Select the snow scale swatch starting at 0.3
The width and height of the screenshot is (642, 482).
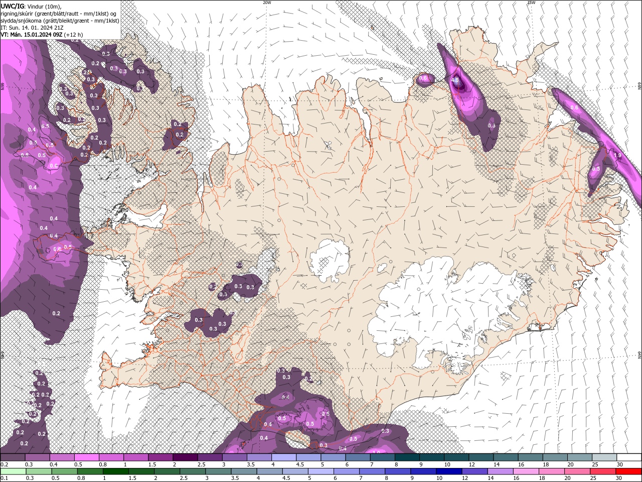(x=38, y=457)
